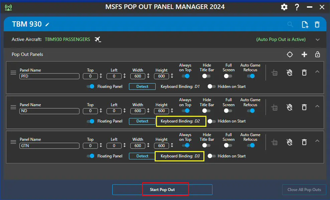
Task: Add a new pop out panel with plus icon
Action: pos(304,55)
